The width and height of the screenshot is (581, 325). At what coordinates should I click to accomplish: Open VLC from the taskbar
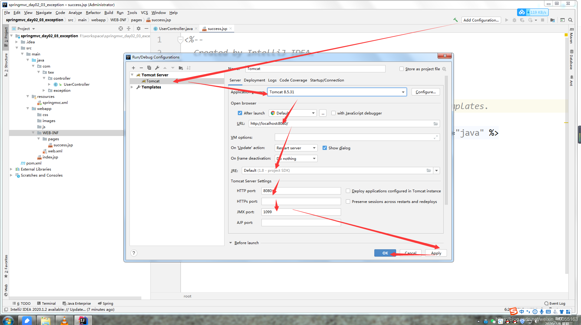pos(64,320)
